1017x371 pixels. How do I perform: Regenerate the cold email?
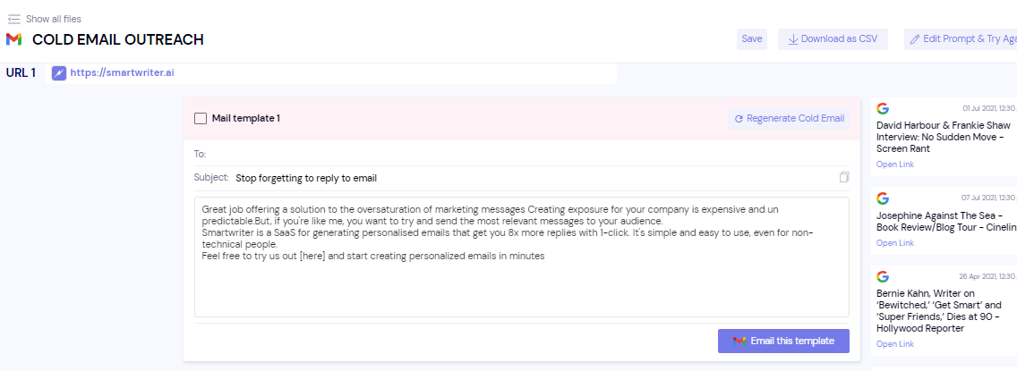pyautogui.click(x=789, y=118)
